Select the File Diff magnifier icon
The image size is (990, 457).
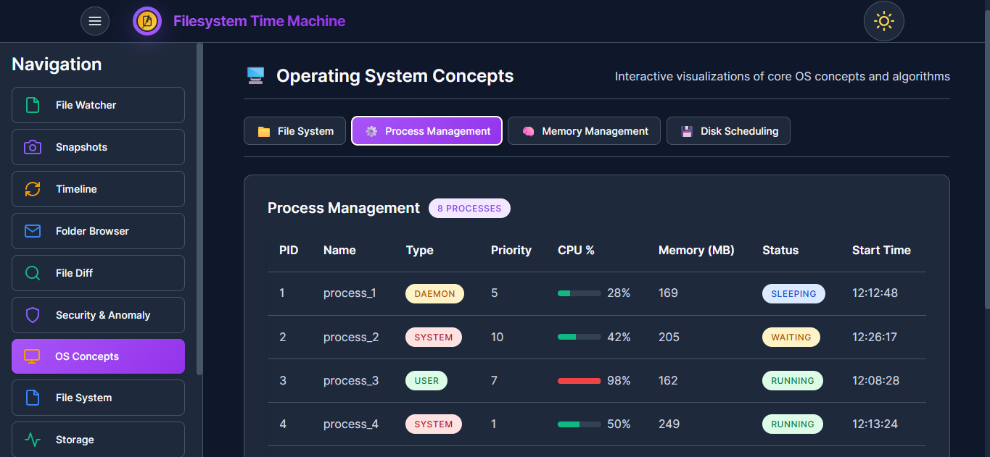pyautogui.click(x=31, y=272)
